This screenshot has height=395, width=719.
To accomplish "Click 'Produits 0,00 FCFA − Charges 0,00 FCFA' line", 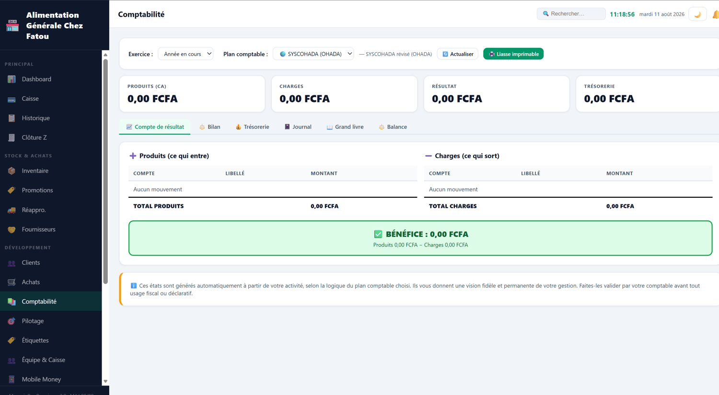I will coord(420,245).
